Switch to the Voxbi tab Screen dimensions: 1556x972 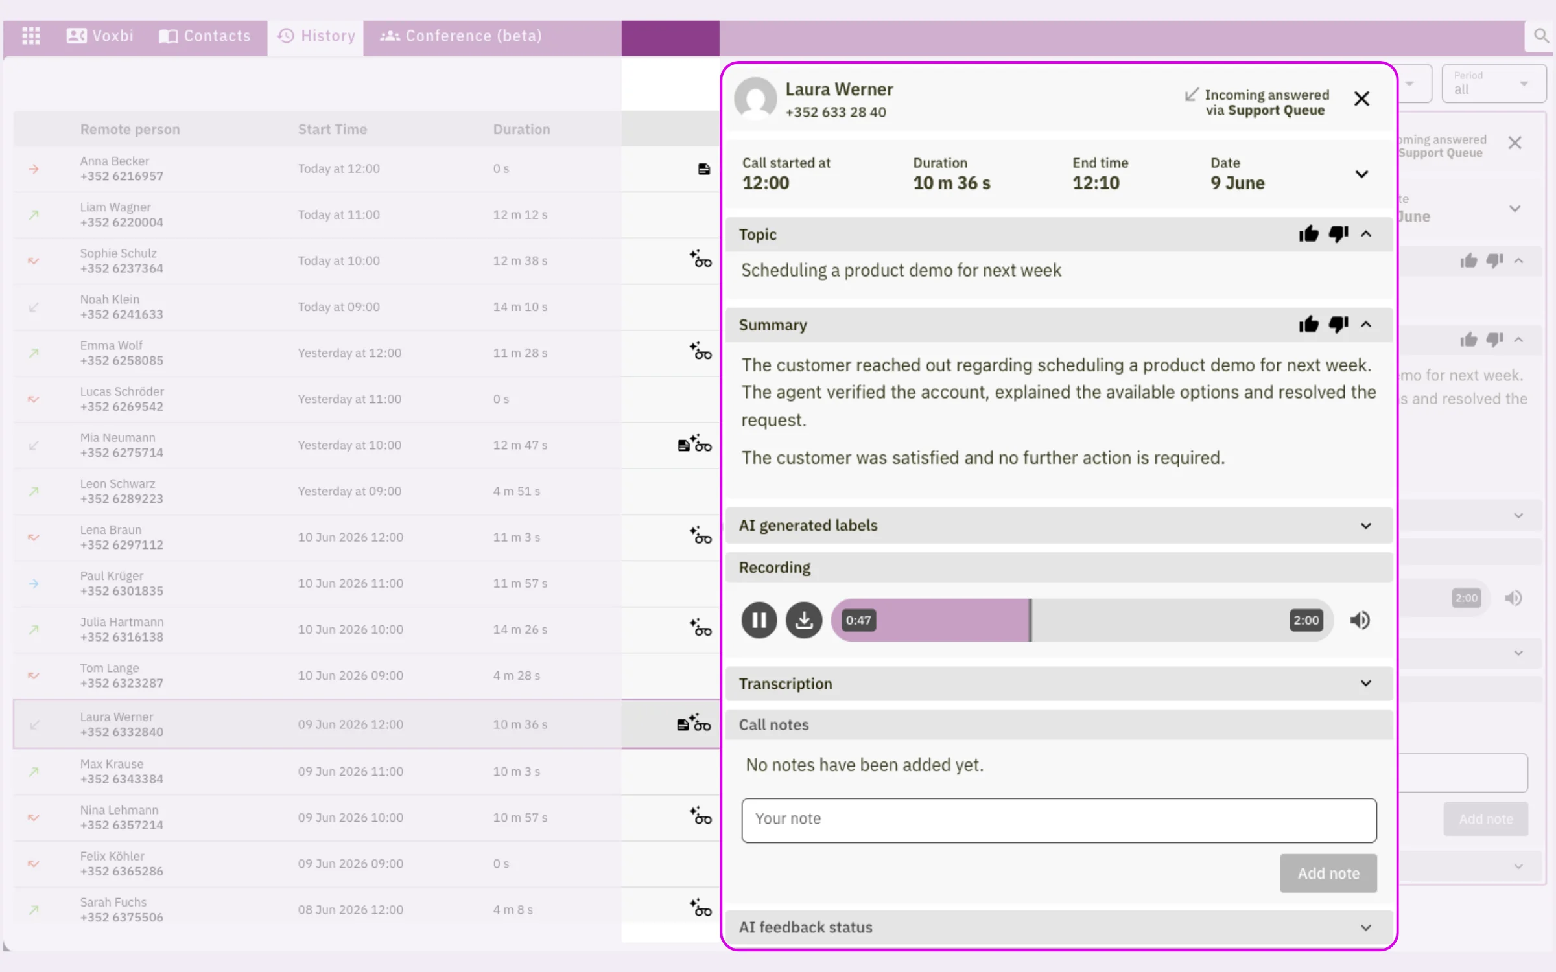tap(100, 36)
